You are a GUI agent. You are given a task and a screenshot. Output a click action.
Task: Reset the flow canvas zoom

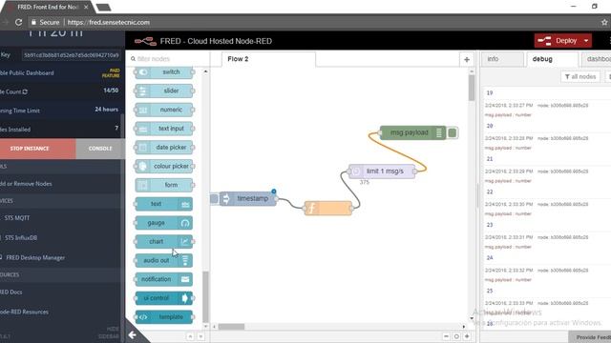(456, 336)
